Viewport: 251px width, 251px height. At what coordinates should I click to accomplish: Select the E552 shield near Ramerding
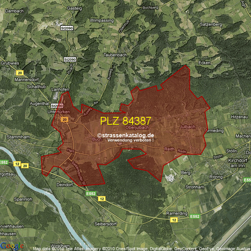point(195,216)
